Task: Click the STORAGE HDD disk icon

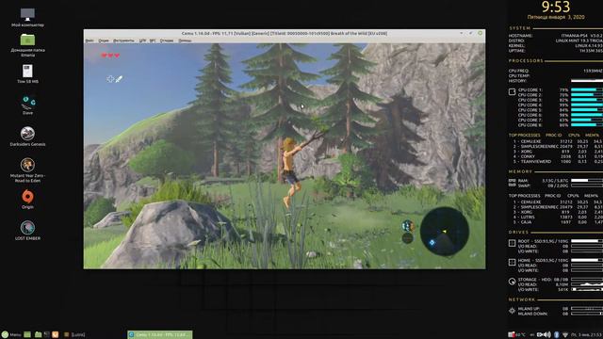Action: click(x=512, y=282)
